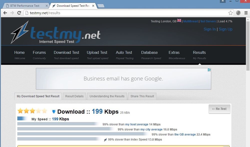Click the lightning icon by Index Speed
Screen dimensions: 250x147
(105, 140)
